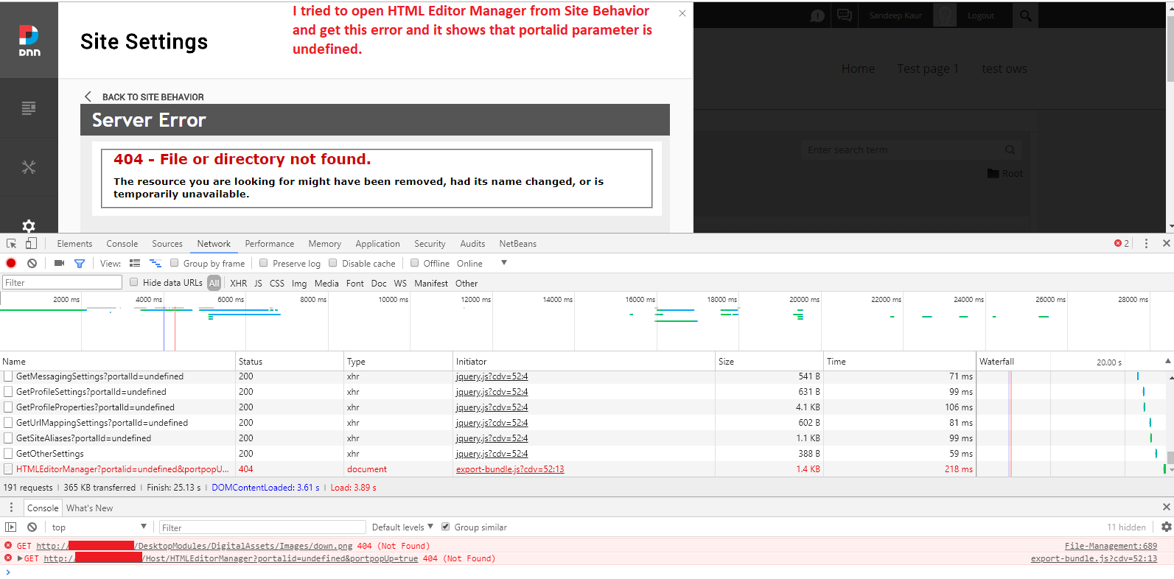Viewport: 1174px width, 579px height.
Task: Click the red record network log button
Action: coord(11,263)
